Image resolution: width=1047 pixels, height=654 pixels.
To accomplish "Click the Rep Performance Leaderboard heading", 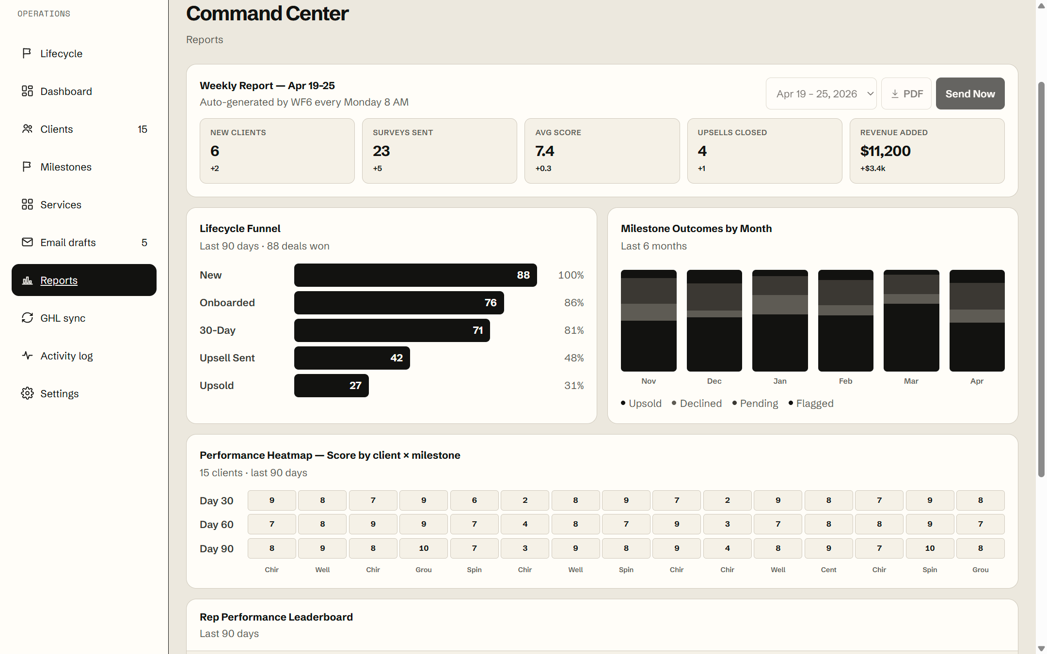I will point(276,617).
